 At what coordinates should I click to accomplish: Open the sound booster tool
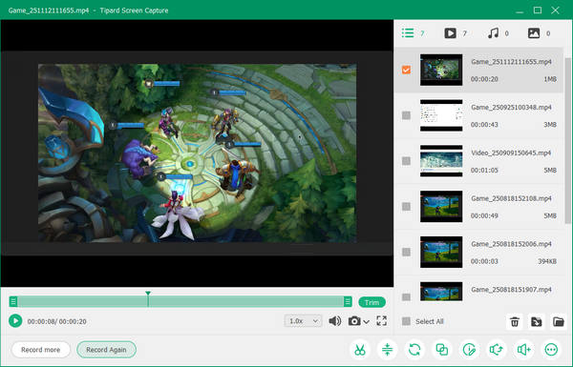tap(523, 350)
